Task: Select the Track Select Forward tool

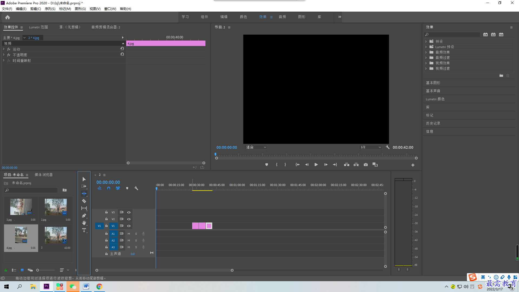Action: 84,186
